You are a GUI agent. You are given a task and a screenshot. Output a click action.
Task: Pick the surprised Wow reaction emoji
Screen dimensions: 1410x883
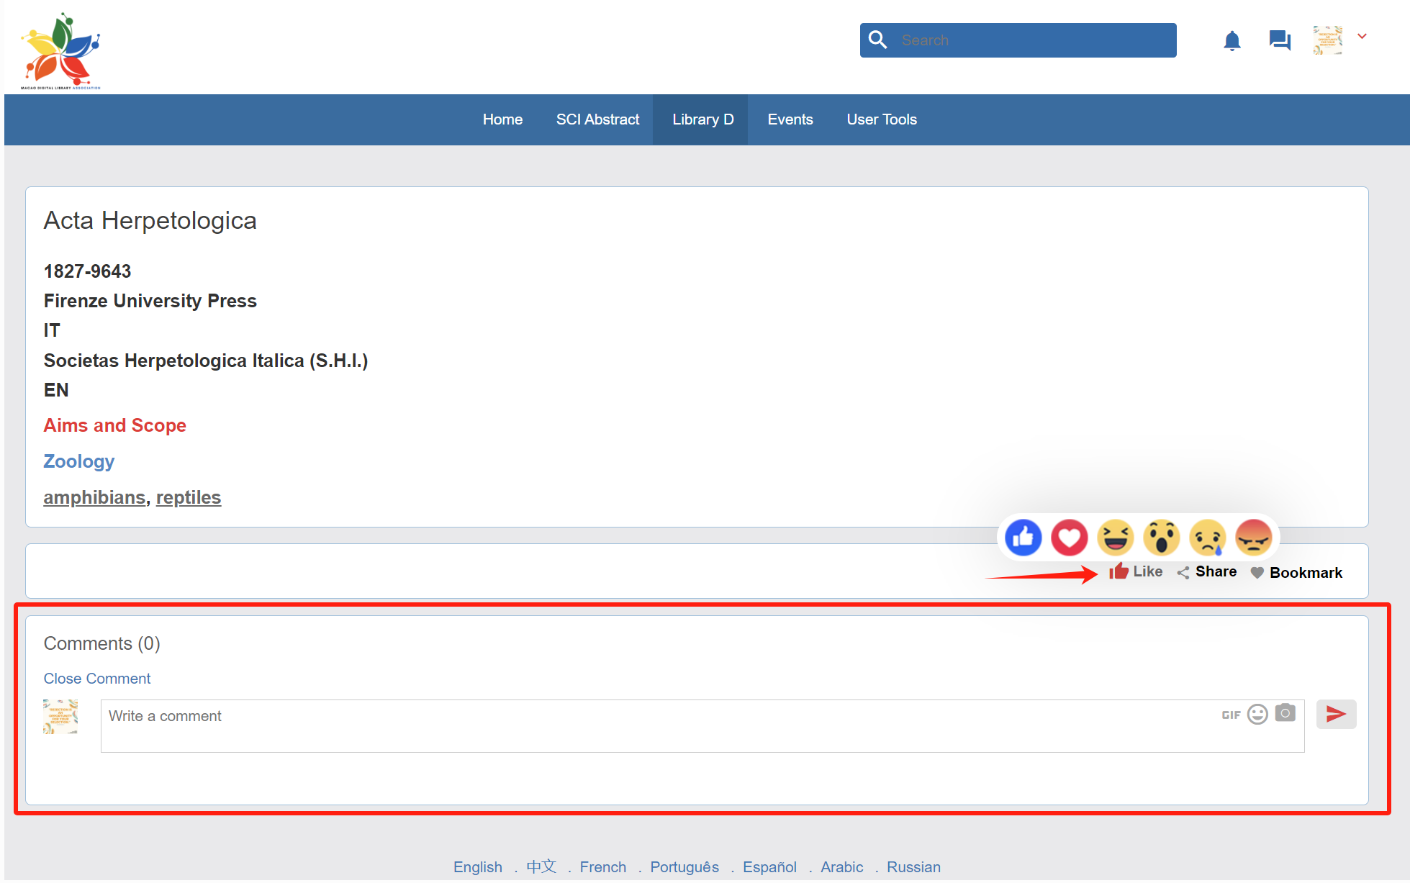tap(1161, 538)
